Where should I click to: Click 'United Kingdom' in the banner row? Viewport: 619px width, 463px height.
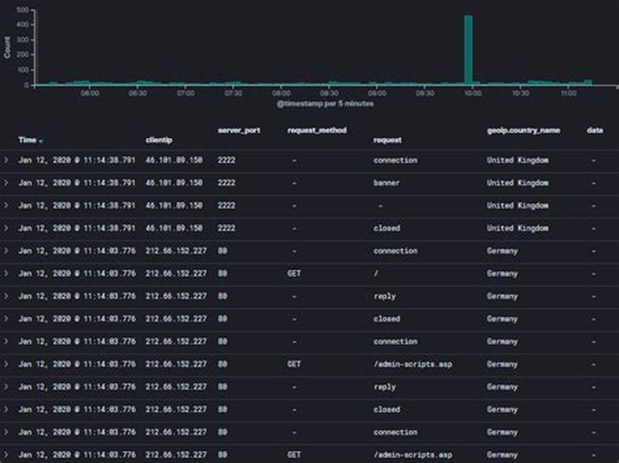[x=517, y=183]
